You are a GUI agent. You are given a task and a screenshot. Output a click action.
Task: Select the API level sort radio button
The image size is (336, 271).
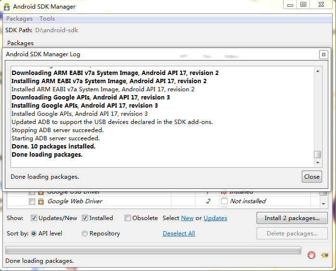(34, 234)
